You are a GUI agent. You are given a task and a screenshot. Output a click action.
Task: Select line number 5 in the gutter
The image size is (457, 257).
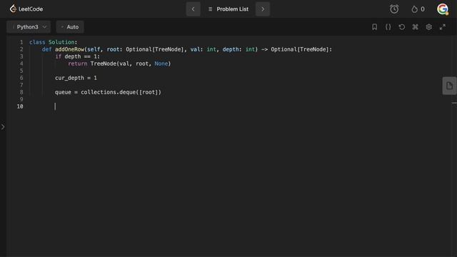pyautogui.click(x=21, y=71)
